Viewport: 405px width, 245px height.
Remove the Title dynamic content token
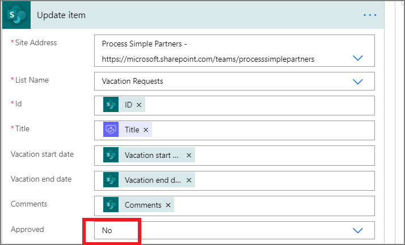(x=146, y=130)
